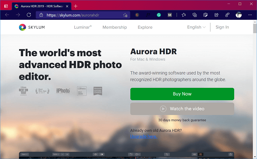Open the Explore menu item
The height and width of the screenshot is (159, 257).
click(x=145, y=27)
